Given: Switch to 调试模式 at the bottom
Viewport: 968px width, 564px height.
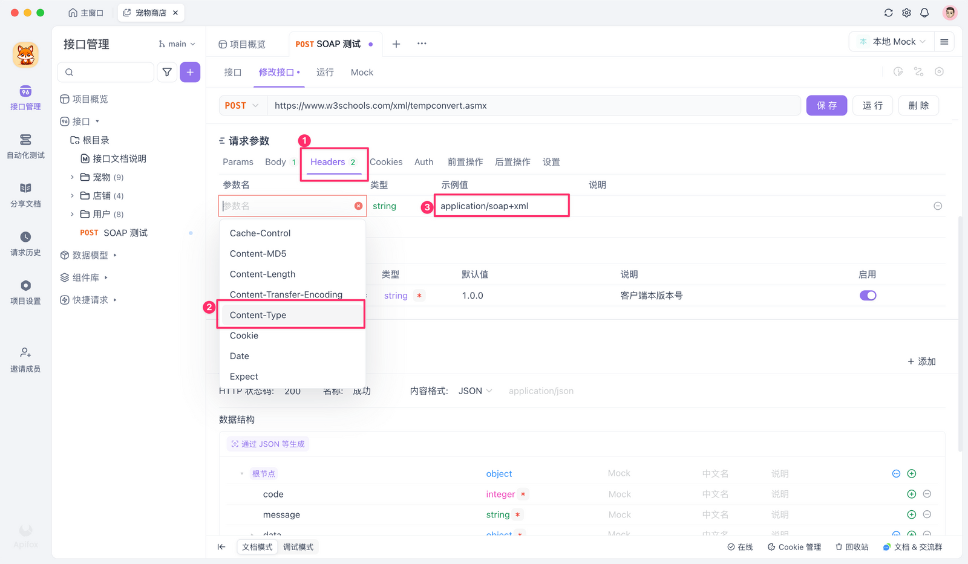Looking at the screenshot, I should [298, 547].
